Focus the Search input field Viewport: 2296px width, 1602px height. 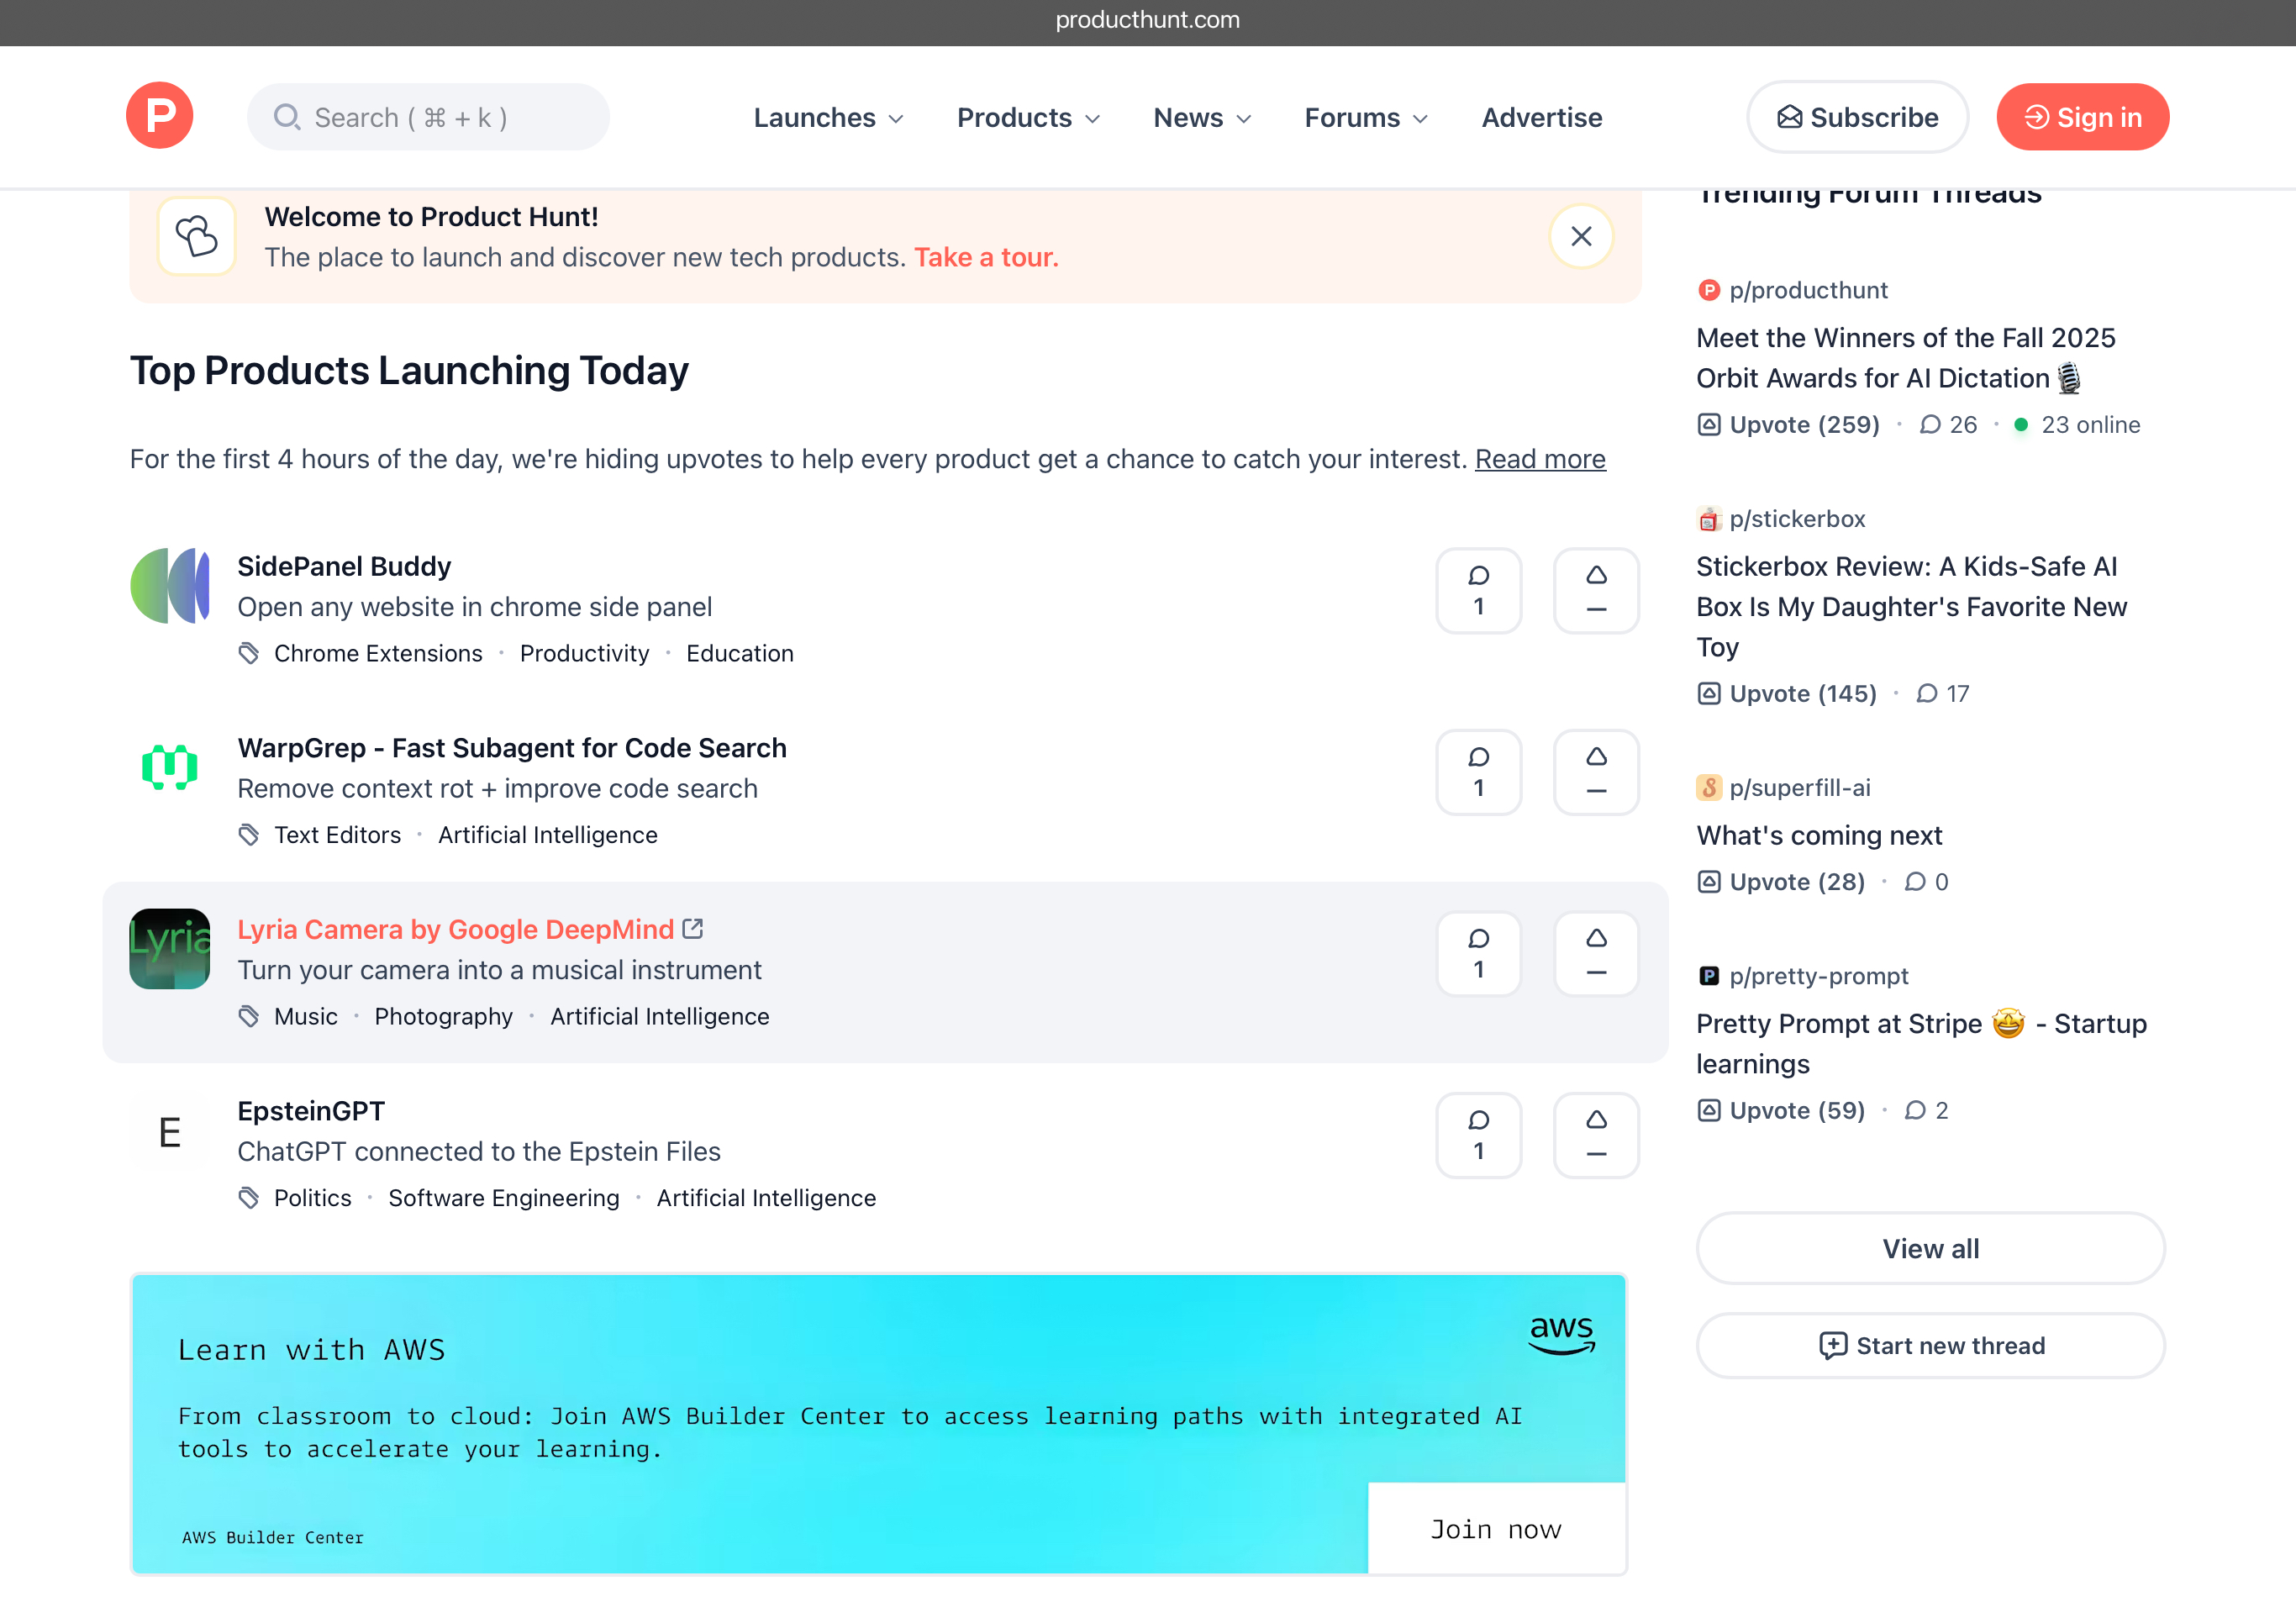coord(428,117)
